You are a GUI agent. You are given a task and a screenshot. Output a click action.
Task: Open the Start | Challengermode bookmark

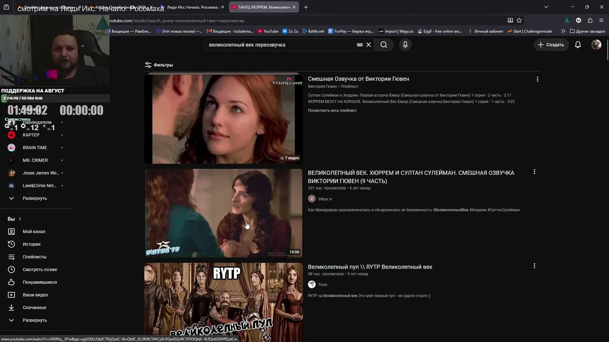coord(530,31)
